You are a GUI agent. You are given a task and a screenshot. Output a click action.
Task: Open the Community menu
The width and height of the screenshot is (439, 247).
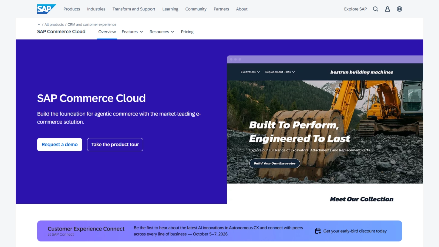[x=196, y=9]
